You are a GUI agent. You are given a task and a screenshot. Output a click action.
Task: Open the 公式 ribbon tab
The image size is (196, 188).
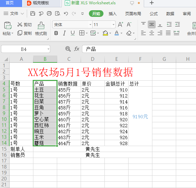[x=154, y=14]
